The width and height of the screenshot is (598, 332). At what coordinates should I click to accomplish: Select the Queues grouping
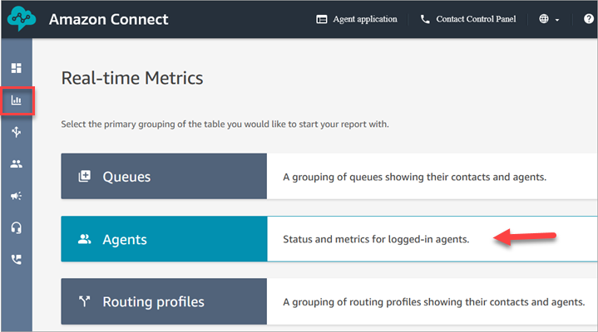pos(164,176)
